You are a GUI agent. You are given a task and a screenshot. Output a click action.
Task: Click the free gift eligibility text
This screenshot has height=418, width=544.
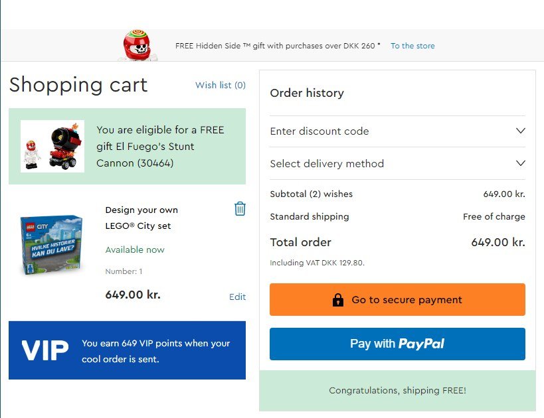160,146
